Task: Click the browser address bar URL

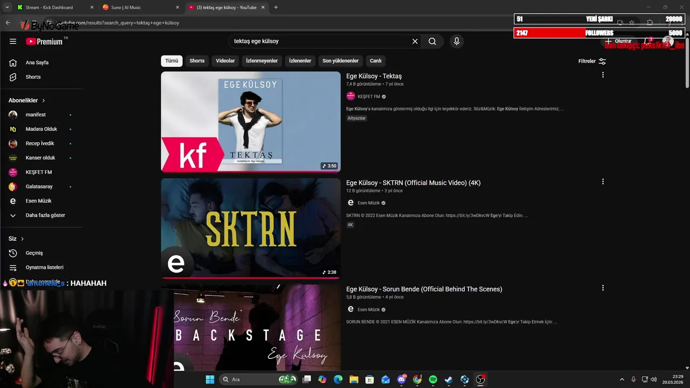Action: (119, 23)
